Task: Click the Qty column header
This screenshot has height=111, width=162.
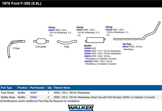Action: (50, 88)
